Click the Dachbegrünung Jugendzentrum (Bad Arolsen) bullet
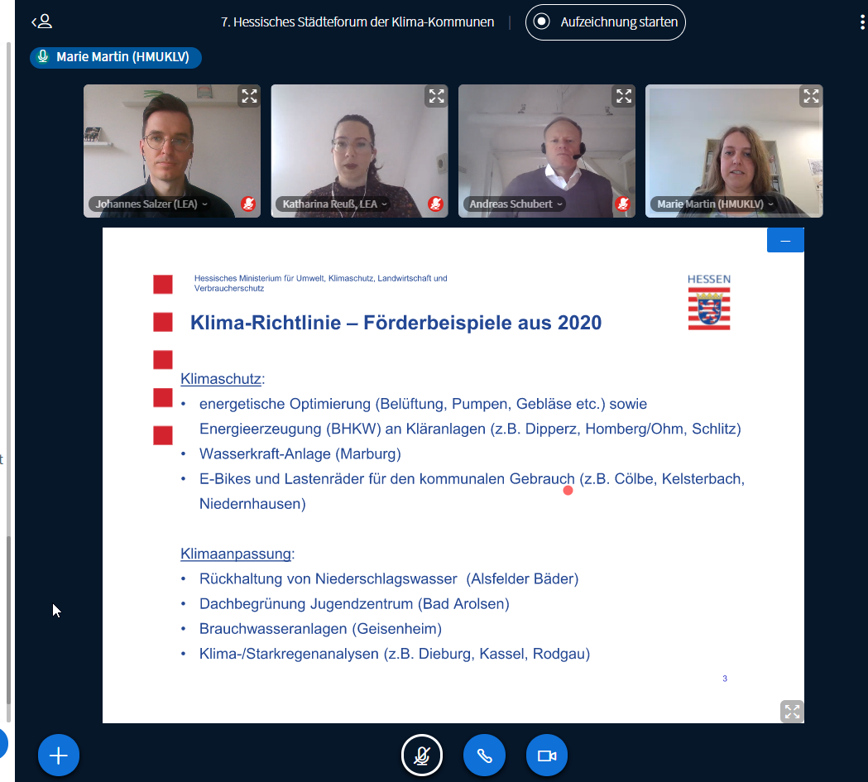868x782 pixels. [x=354, y=604]
